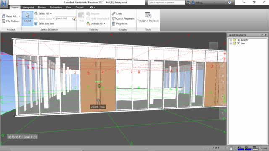This screenshot has height=151, width=269.
Task: Click the Visibility panel title
Action: click(x=94, y=30)
